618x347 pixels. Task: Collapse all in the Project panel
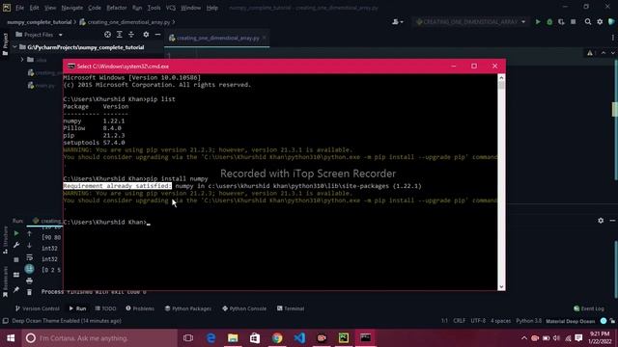[131, 35]
